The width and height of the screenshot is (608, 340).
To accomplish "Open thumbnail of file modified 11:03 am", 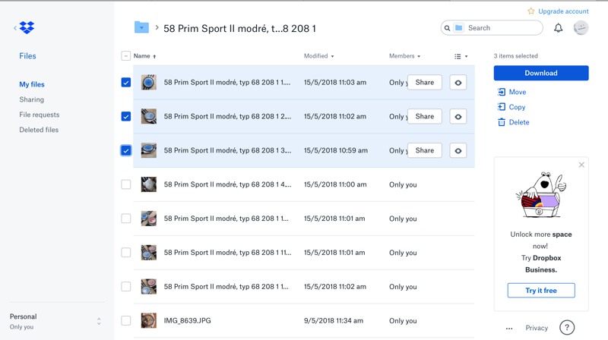I will [148, 82].
